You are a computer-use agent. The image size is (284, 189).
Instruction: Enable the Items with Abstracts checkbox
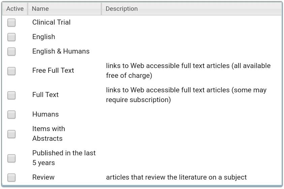[11, 134]
